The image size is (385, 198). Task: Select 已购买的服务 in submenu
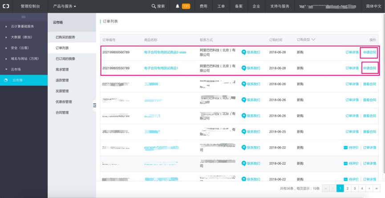click(65, 37)
